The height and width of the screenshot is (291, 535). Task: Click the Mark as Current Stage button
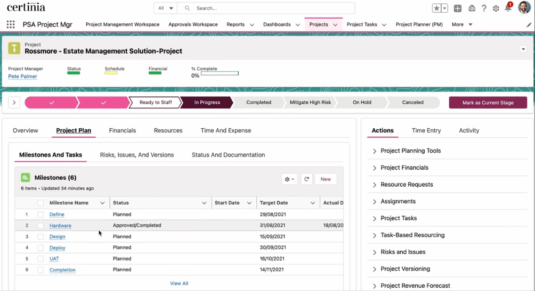click(x=488, y=103)
